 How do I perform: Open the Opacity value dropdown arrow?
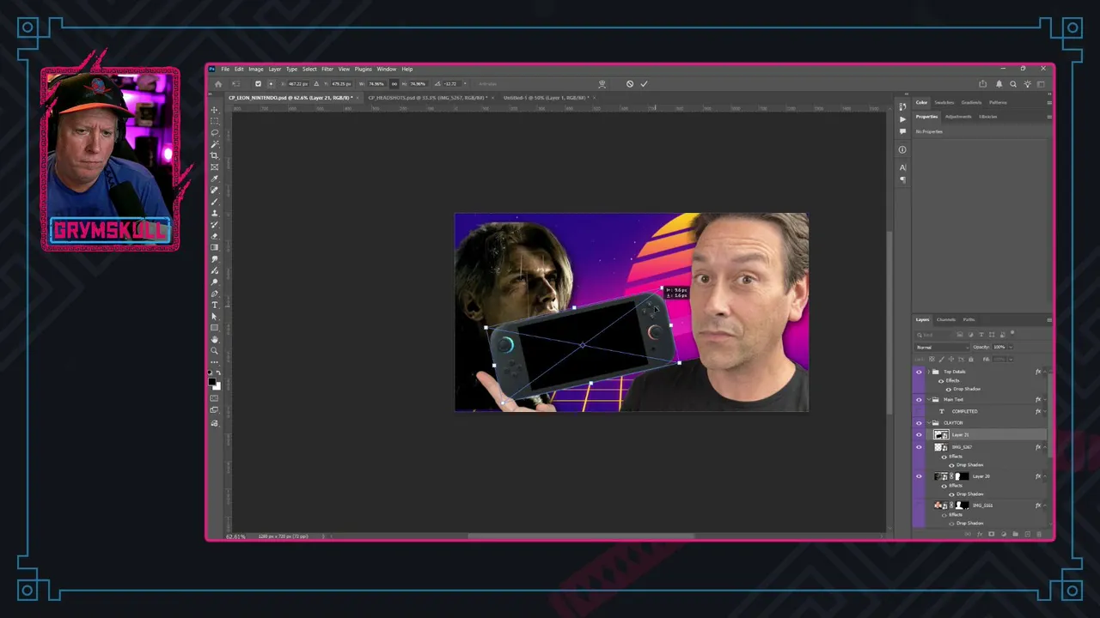pyautogui.click(x=1011, y=347)
